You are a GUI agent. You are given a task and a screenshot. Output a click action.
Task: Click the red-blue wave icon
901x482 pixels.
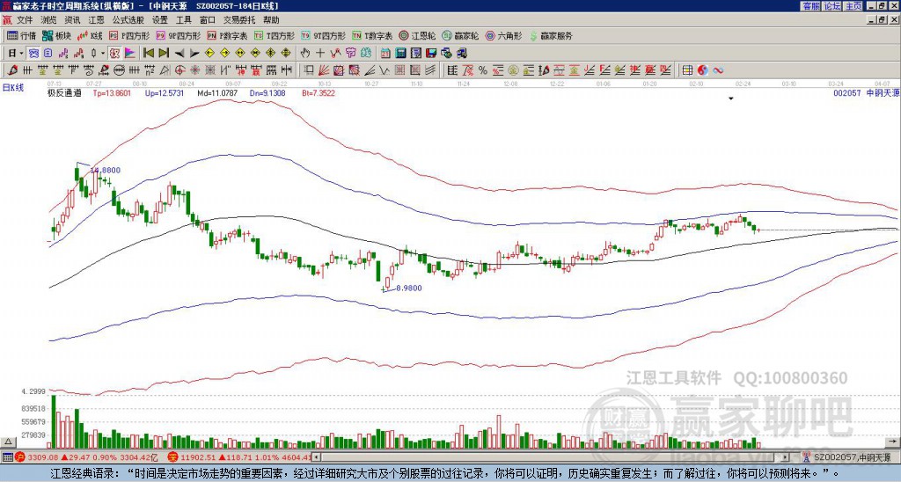718,70
